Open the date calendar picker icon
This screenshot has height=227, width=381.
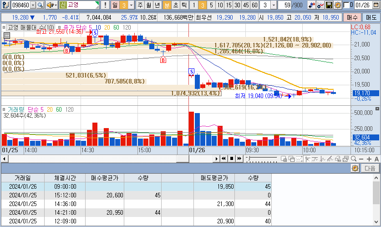click(x=376, y=5)
